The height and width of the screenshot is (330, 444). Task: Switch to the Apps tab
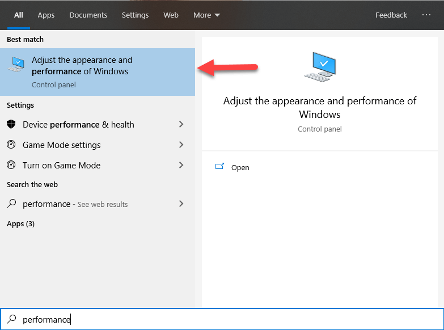[46, 15]
